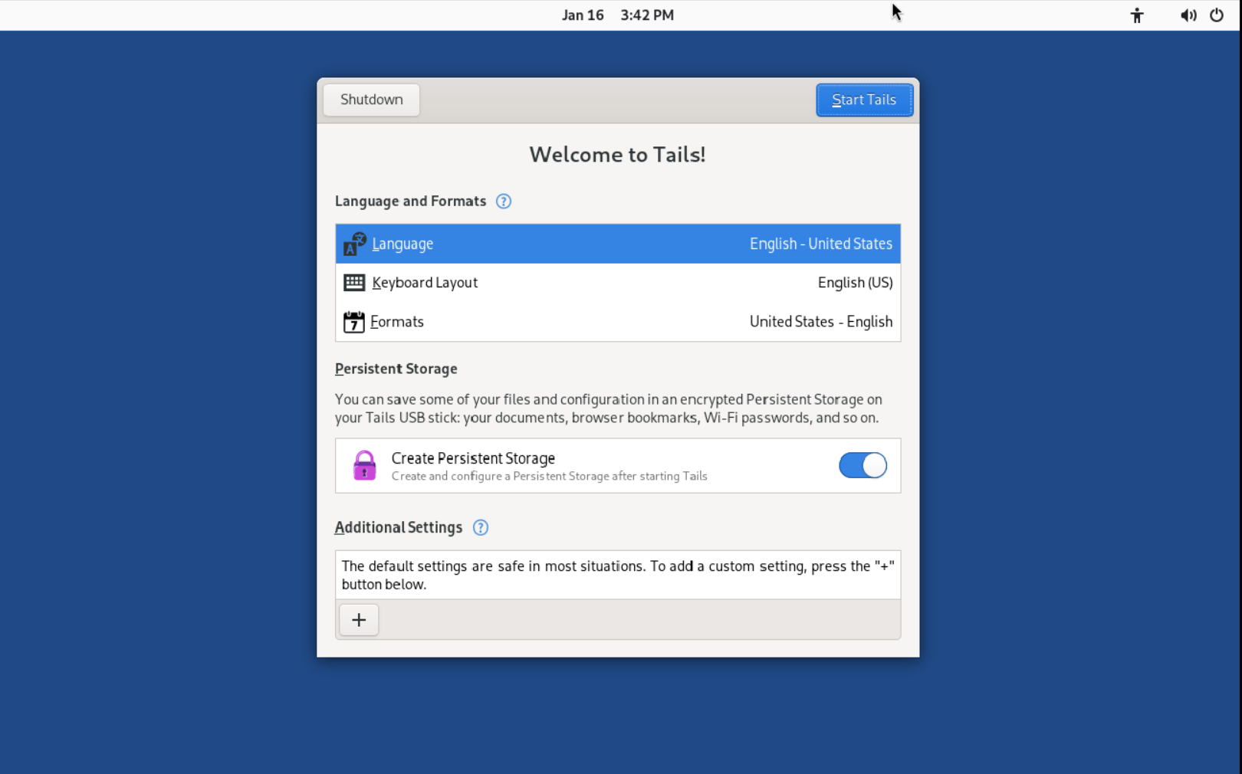This screenshot has width=1242, height=774.
Task: Click the Keyboard Layout keyboard icon
Action: (354, 283)
